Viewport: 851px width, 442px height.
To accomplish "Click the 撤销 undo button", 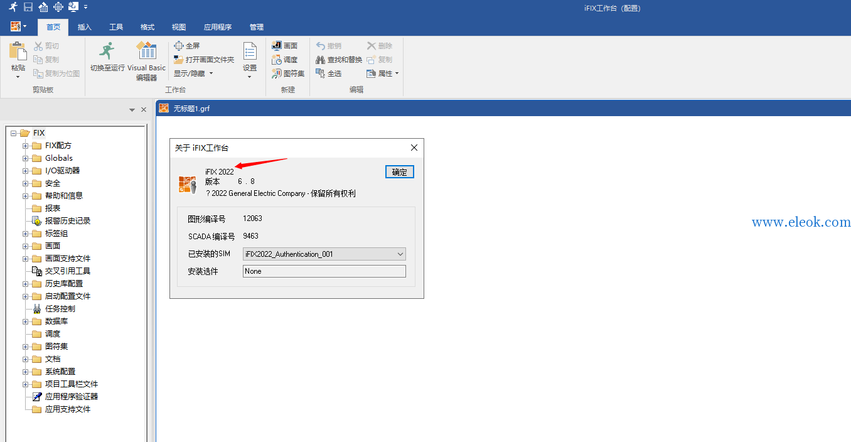I will click(x=329, y=46).
